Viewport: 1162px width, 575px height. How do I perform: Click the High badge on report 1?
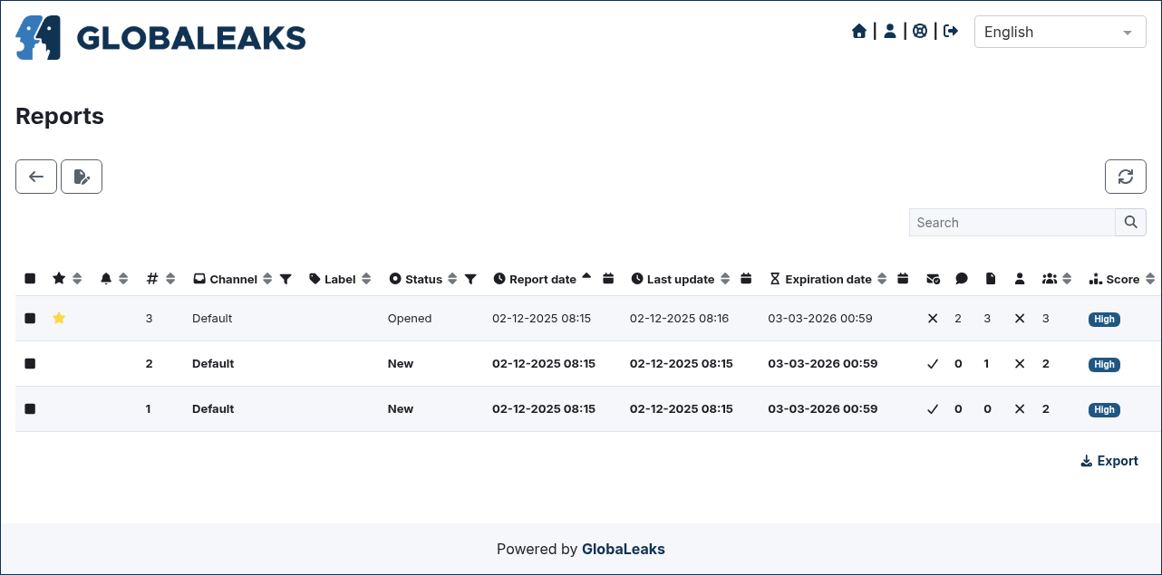pyautogui.click(x=1104, y=409)
